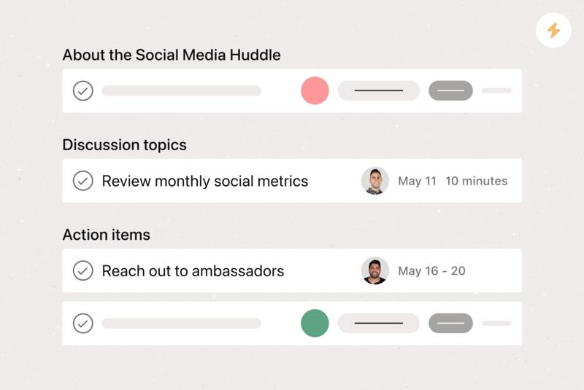Click the pink assignee circle
Image resolution: width=584 pixels, height=390 pixels.
coord(315,90)
